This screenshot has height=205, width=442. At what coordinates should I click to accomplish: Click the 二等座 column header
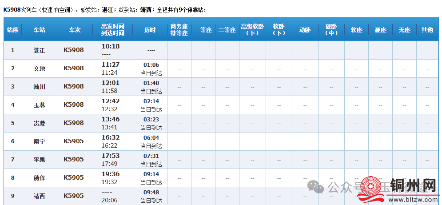[x=227, y=30]
